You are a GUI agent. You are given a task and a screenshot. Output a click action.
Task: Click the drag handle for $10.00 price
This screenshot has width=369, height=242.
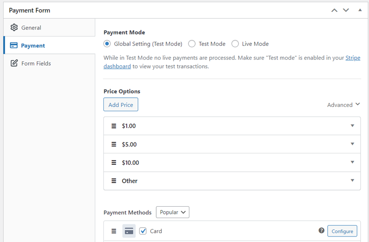tap(114, 163)
